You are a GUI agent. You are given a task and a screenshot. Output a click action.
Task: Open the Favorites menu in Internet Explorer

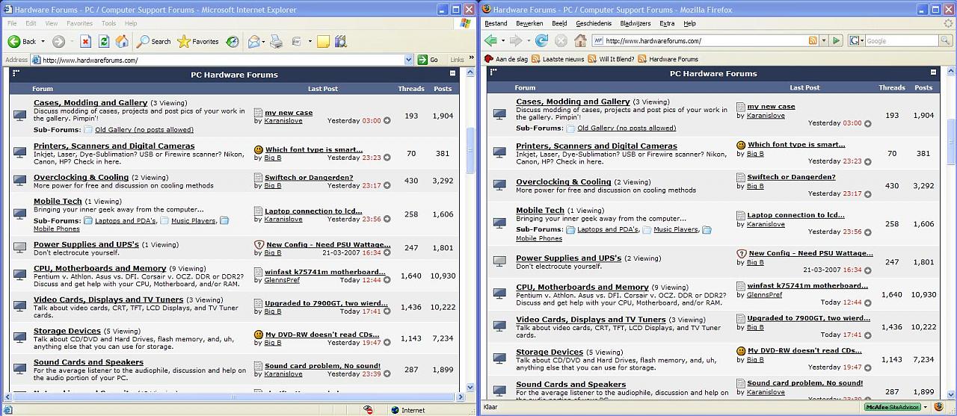79,23
